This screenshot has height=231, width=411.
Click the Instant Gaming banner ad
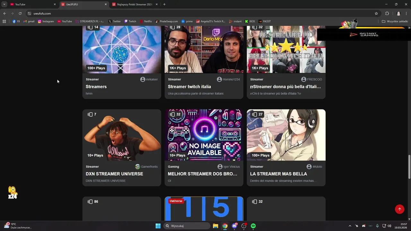pos(364,34)
